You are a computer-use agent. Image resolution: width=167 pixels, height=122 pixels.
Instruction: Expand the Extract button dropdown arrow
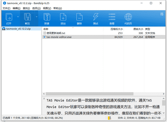[36, 17]
